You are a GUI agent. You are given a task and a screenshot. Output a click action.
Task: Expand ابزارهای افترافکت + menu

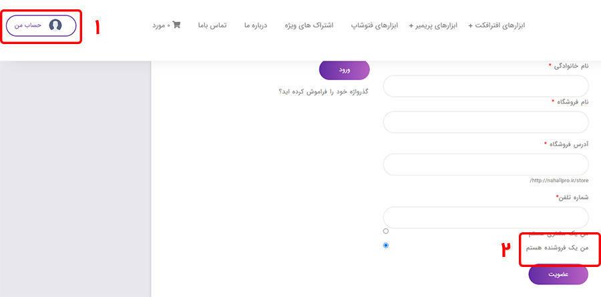[x=497, y=25]
